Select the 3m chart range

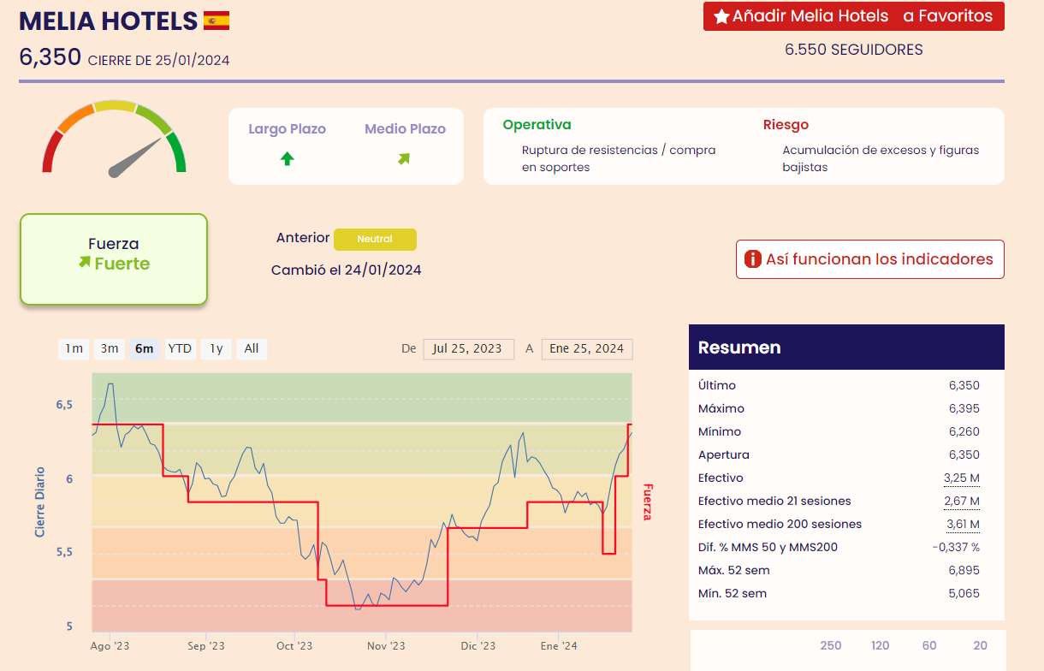click(x=109, y=348)
